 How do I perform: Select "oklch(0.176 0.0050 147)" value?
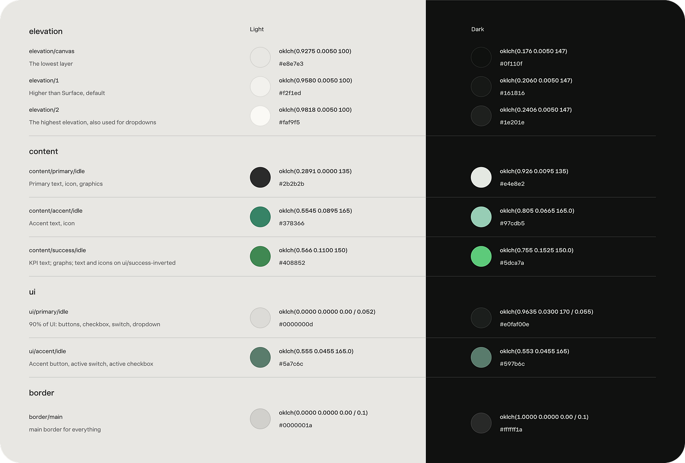(x=533, y=51)
